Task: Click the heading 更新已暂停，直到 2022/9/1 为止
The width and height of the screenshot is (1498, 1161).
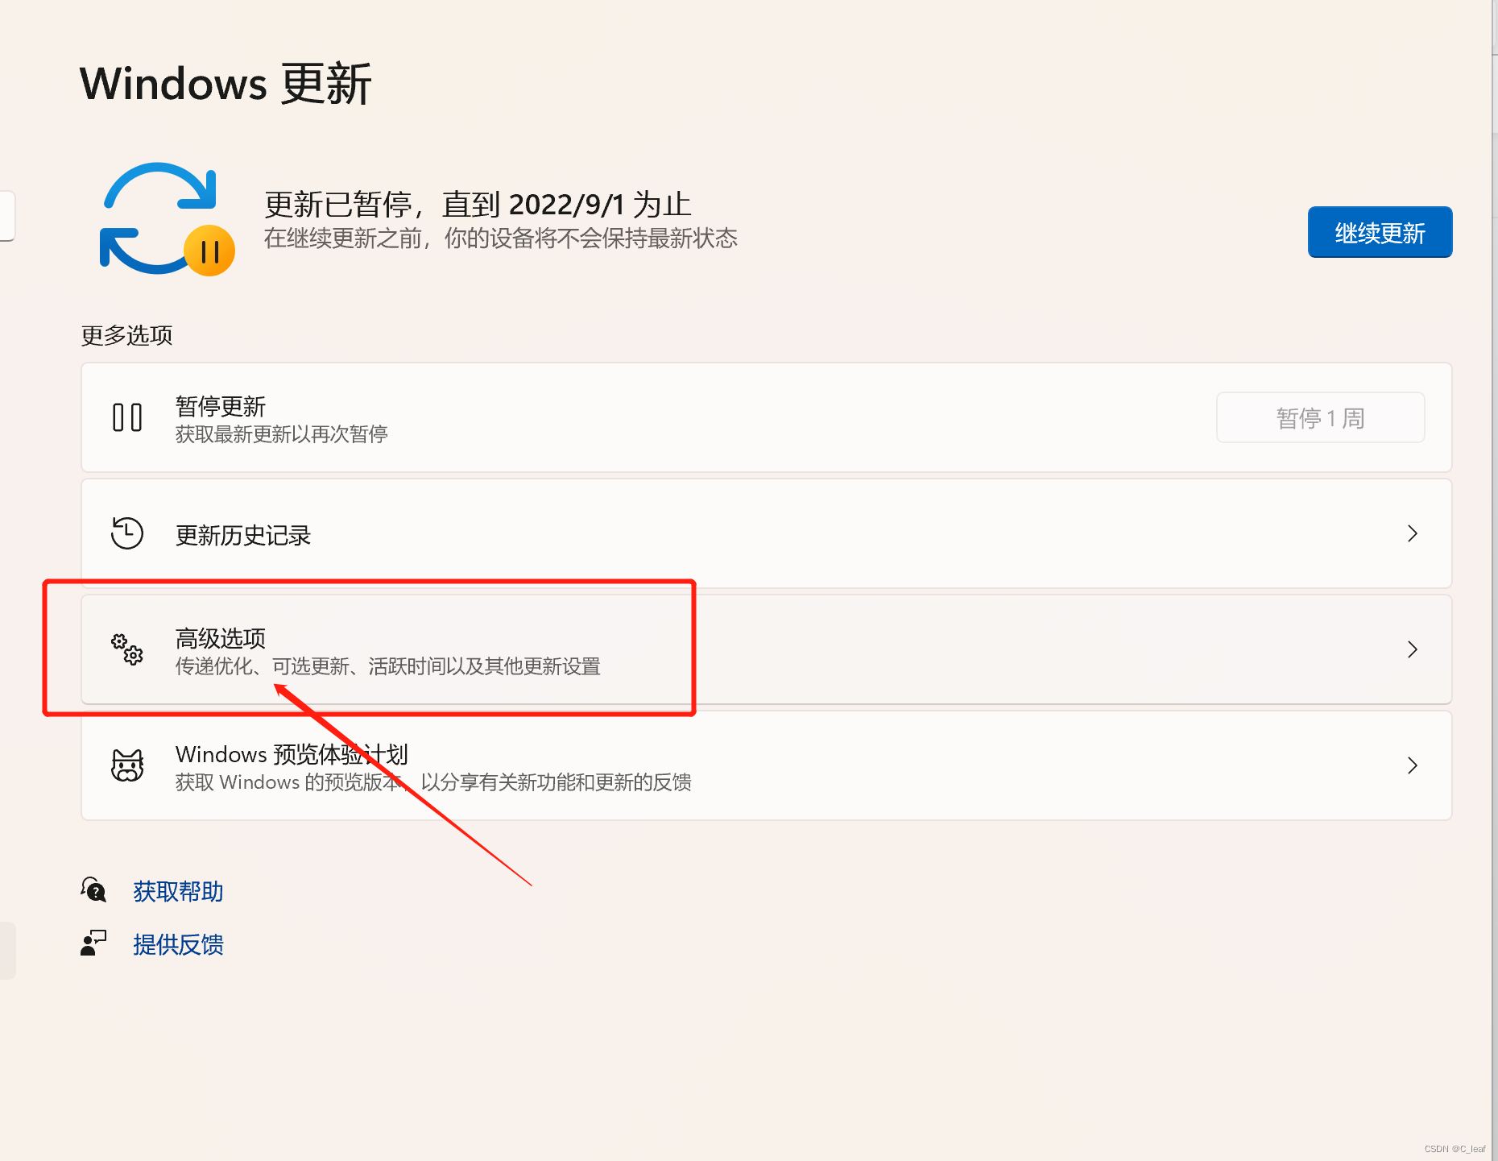Action: [x=478, y=205]
